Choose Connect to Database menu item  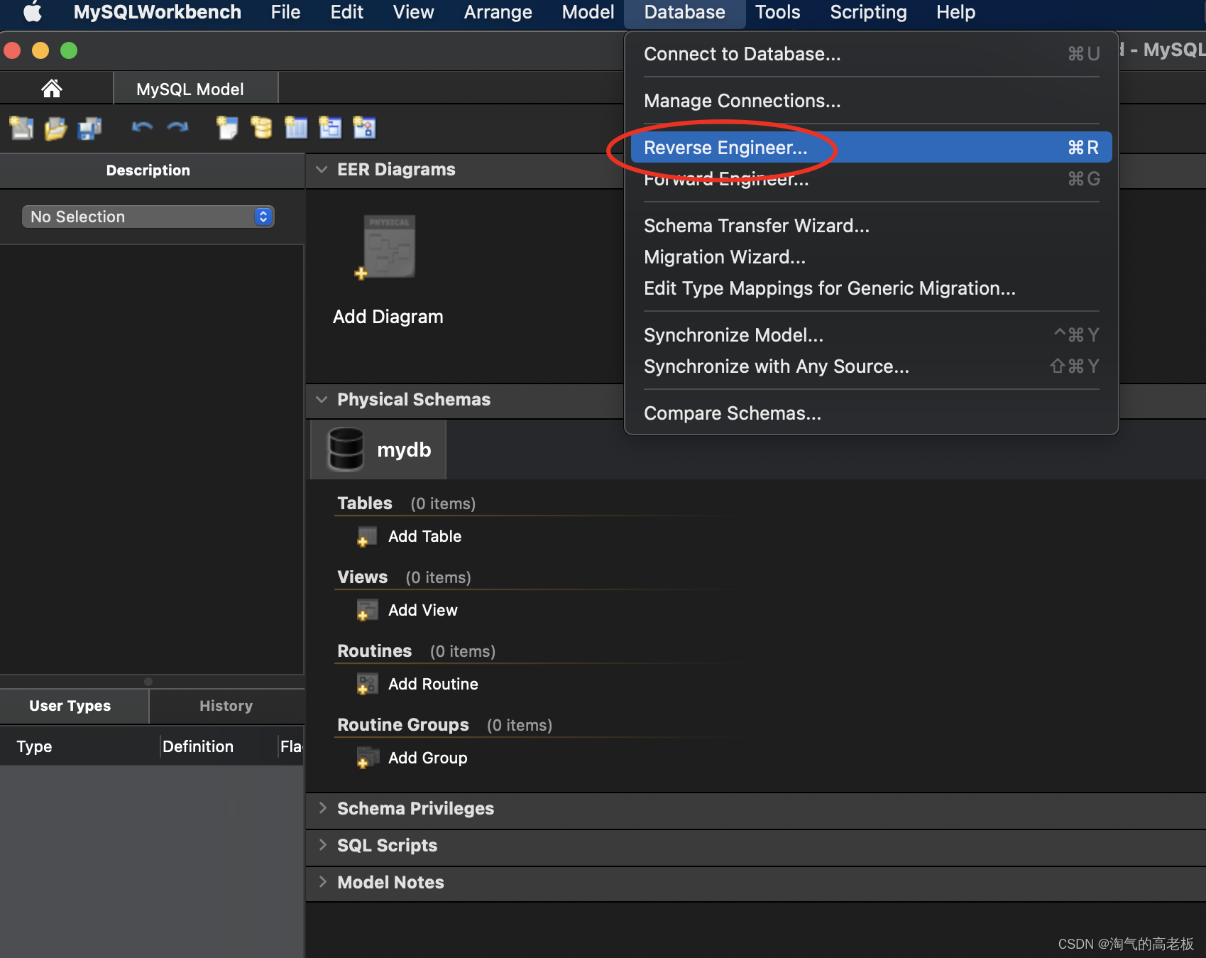click(x=871, y=54)
